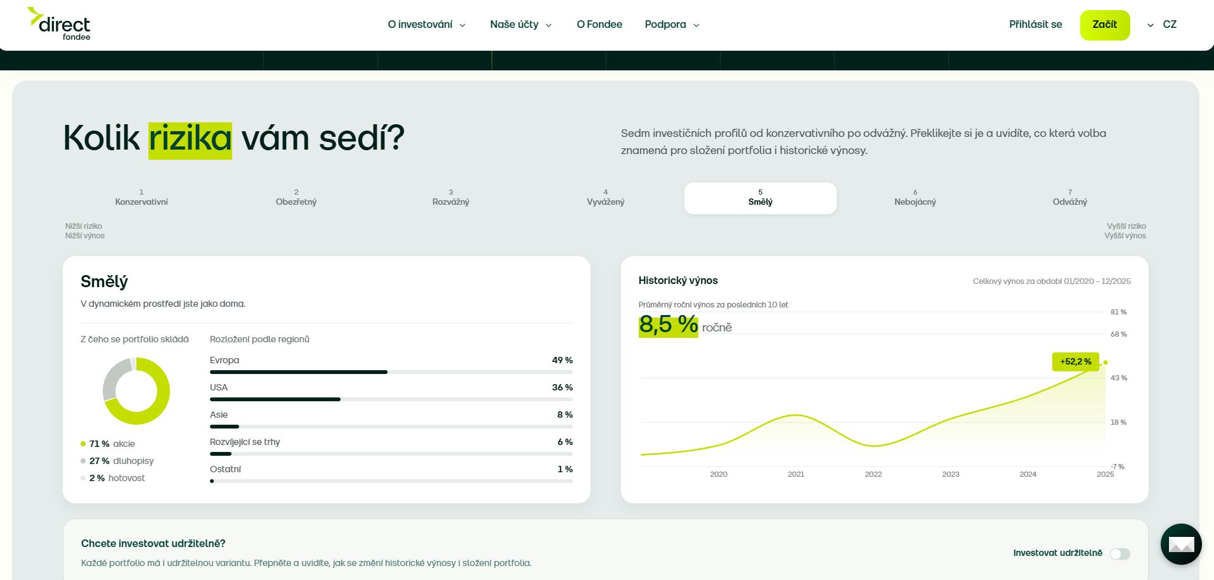This screenshot has height=580, width=1214.
Task: Click the Asie region progress bar
Action: pyautogui.click(x=391, y=427)
